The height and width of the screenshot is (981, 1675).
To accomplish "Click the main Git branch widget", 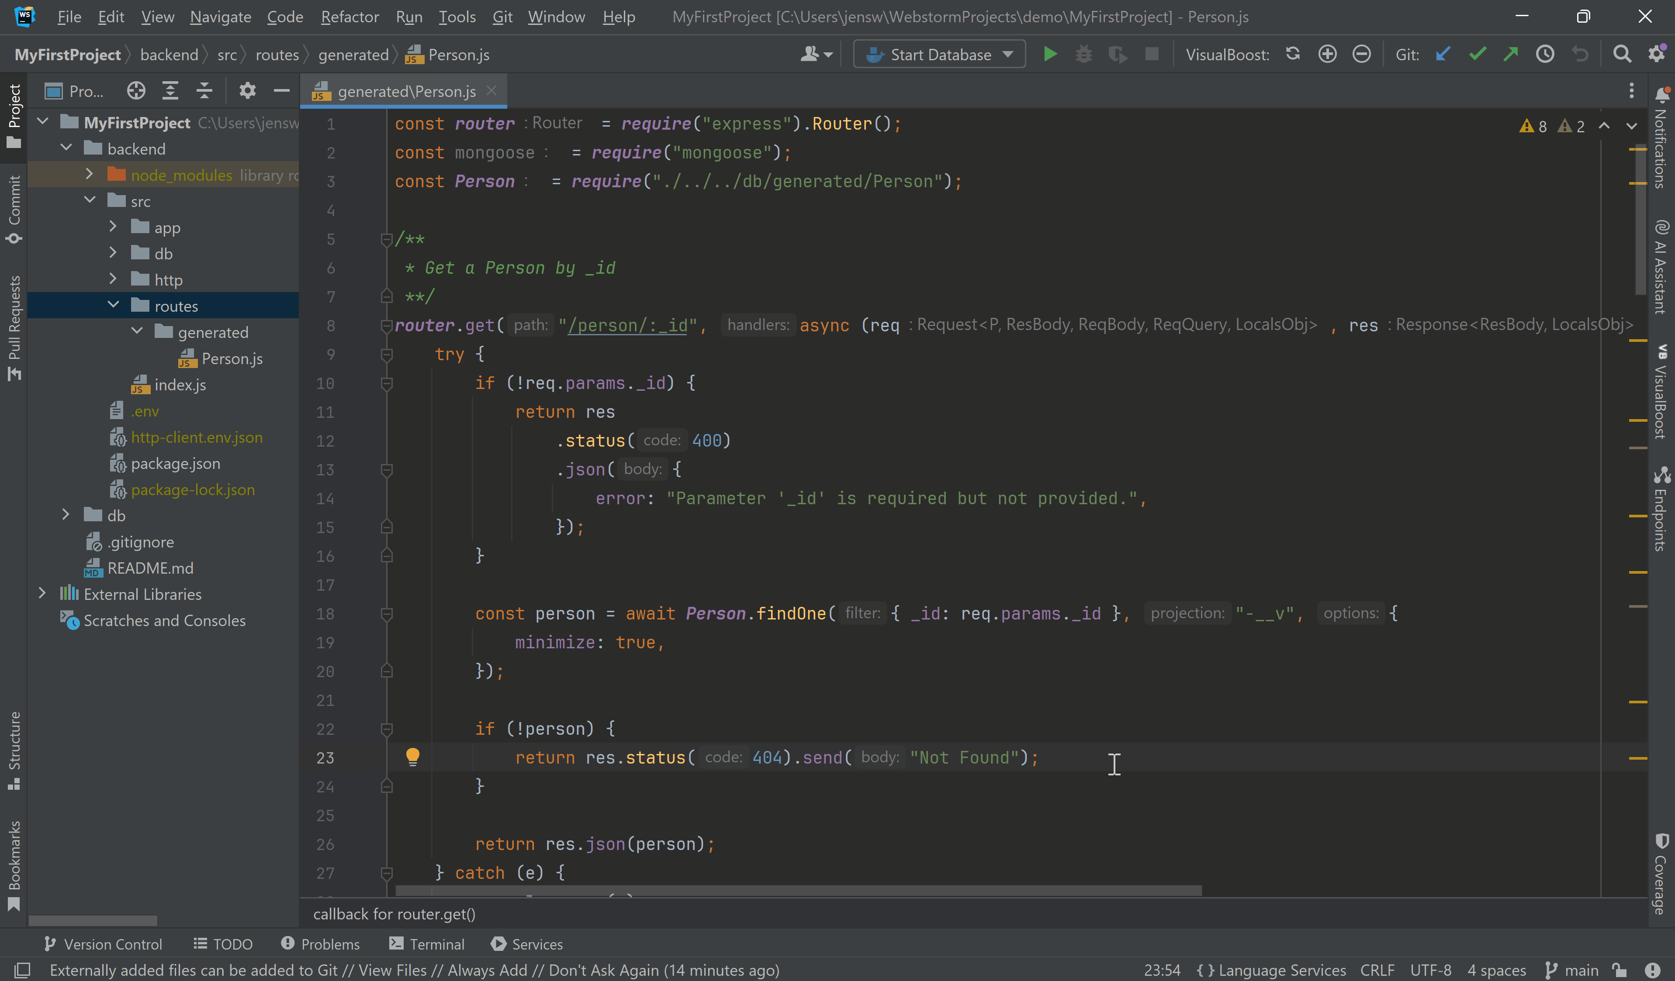I will 1572,971.
